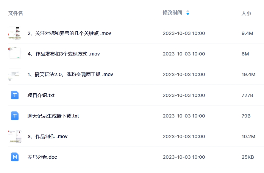Open the 养号必看.doc file name
The width and height of the screenshot is (264, 173).
point(42,157)
